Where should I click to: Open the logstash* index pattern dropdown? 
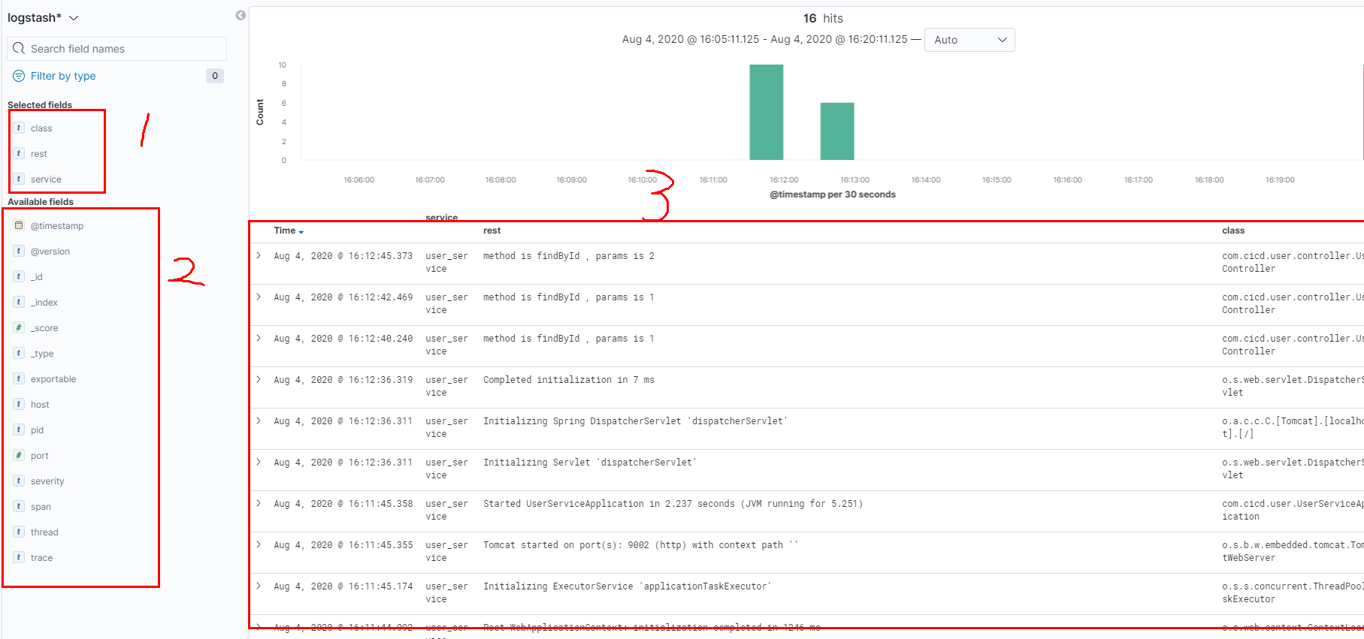[43, 17]
